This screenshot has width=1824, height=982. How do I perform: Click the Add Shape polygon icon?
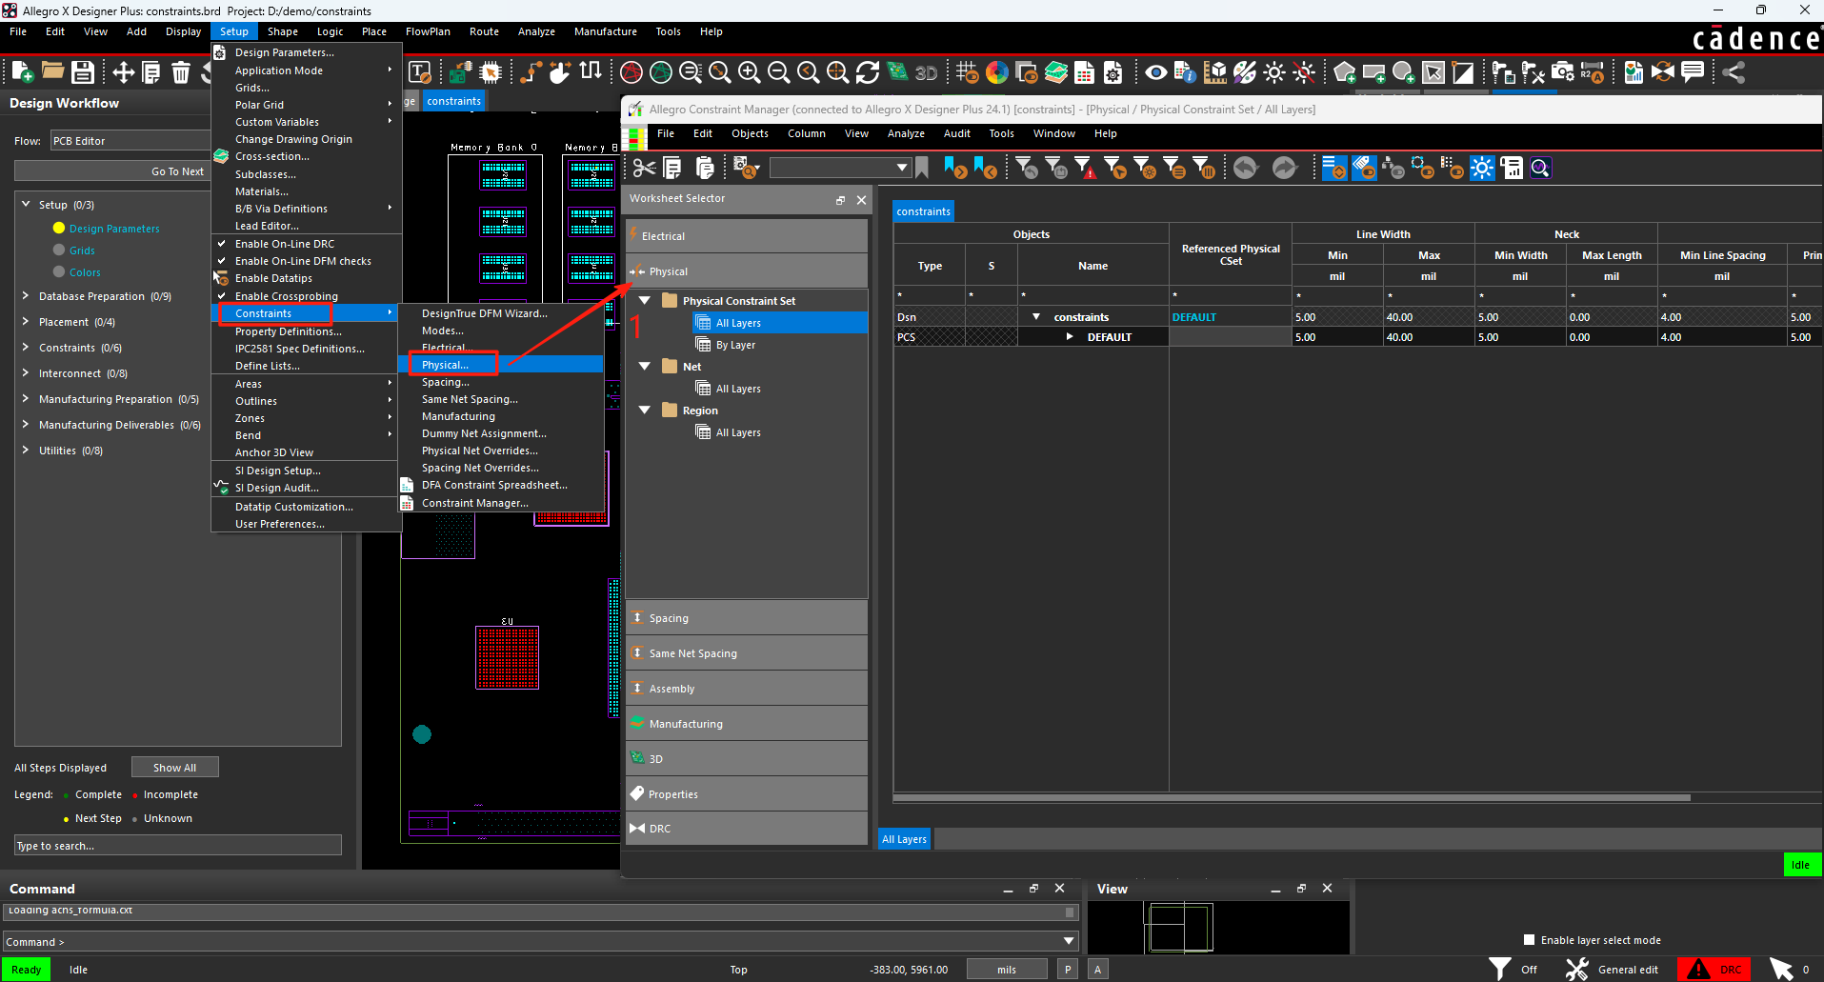point(1344,71)
